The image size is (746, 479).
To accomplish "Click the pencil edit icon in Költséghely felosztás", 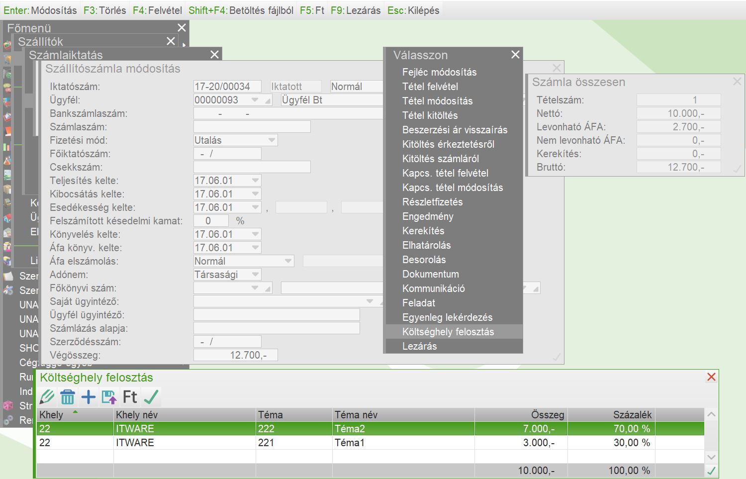I will (47, 397).
